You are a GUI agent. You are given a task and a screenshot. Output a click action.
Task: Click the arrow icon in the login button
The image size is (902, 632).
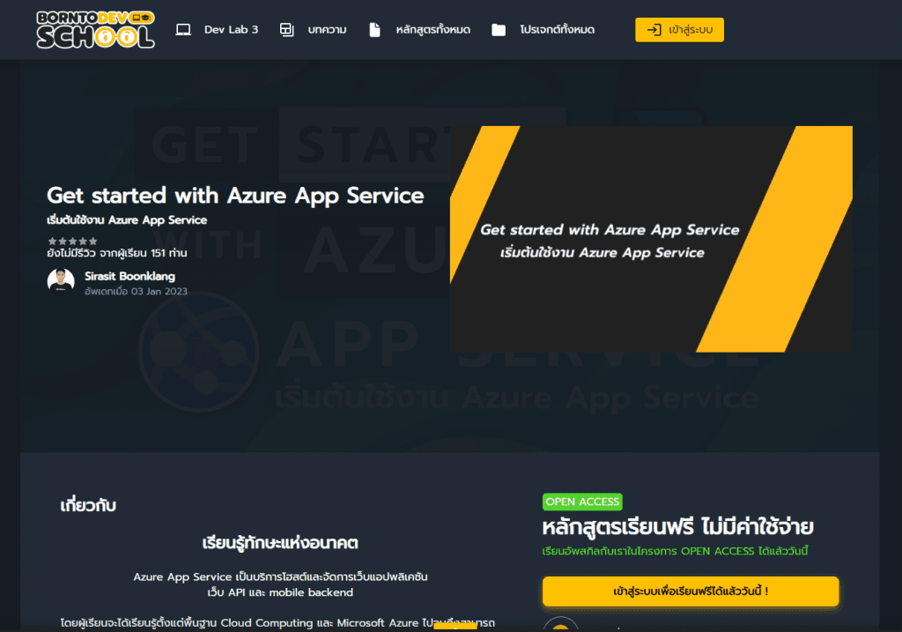pyautogui.click(x=654, y=30)
